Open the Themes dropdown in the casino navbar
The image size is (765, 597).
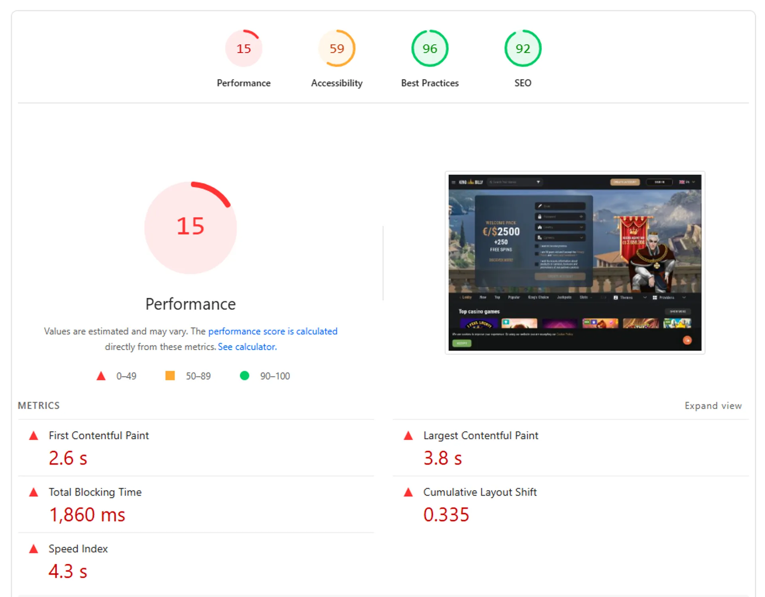(x=626, y=297)
